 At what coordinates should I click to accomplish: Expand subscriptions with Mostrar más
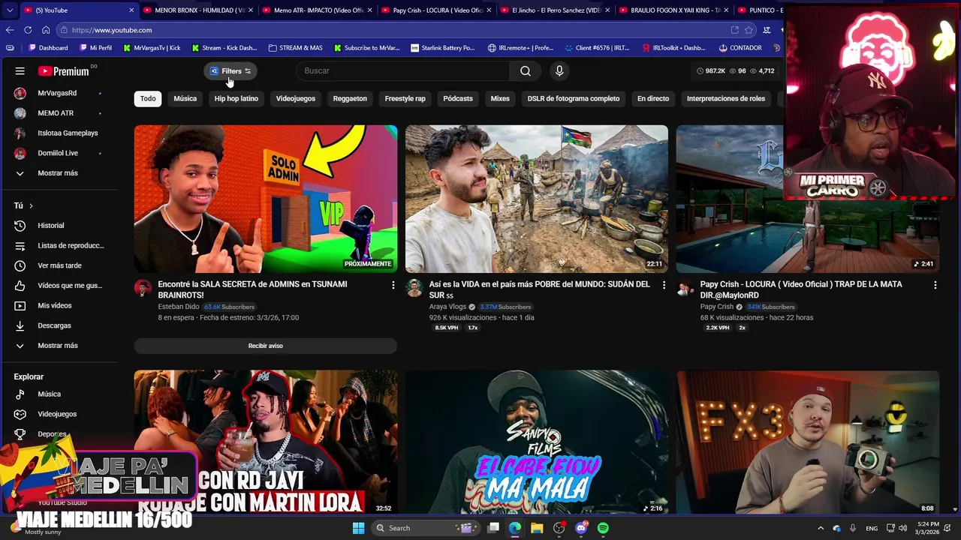pyautogui.click(x=59, y=173)
